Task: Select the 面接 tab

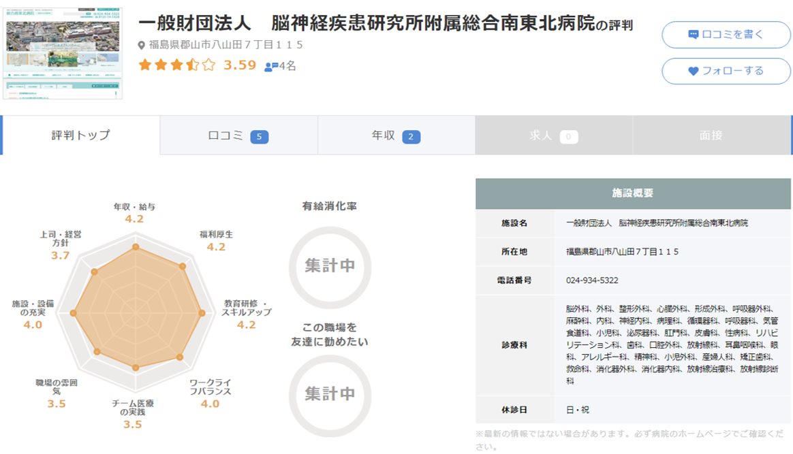Action: point(713,135)
